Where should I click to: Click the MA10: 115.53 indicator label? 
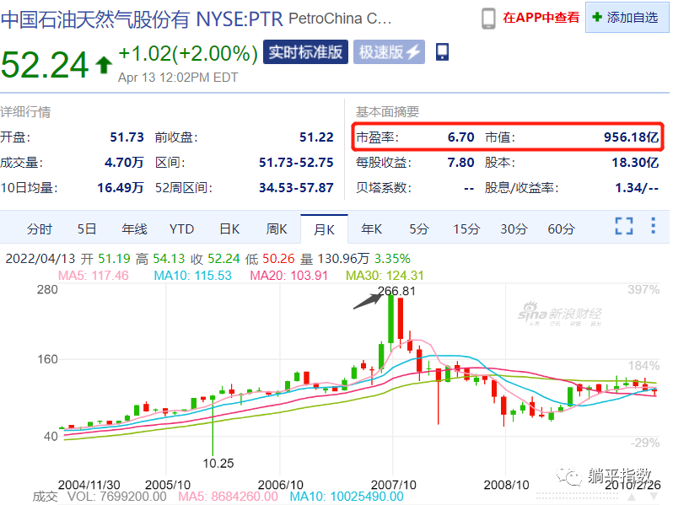pos(193,276)
